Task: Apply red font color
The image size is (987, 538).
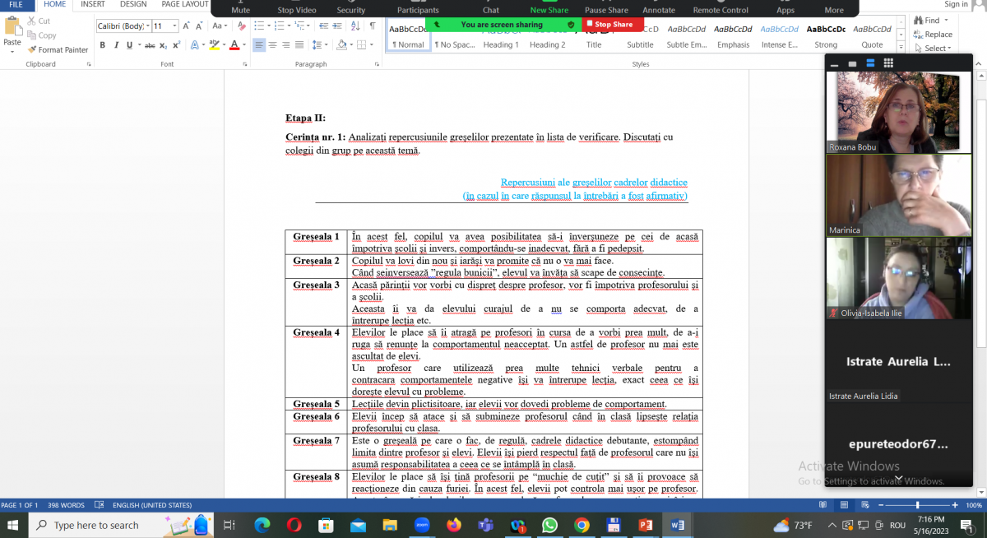Action: (x=234, y=45)
